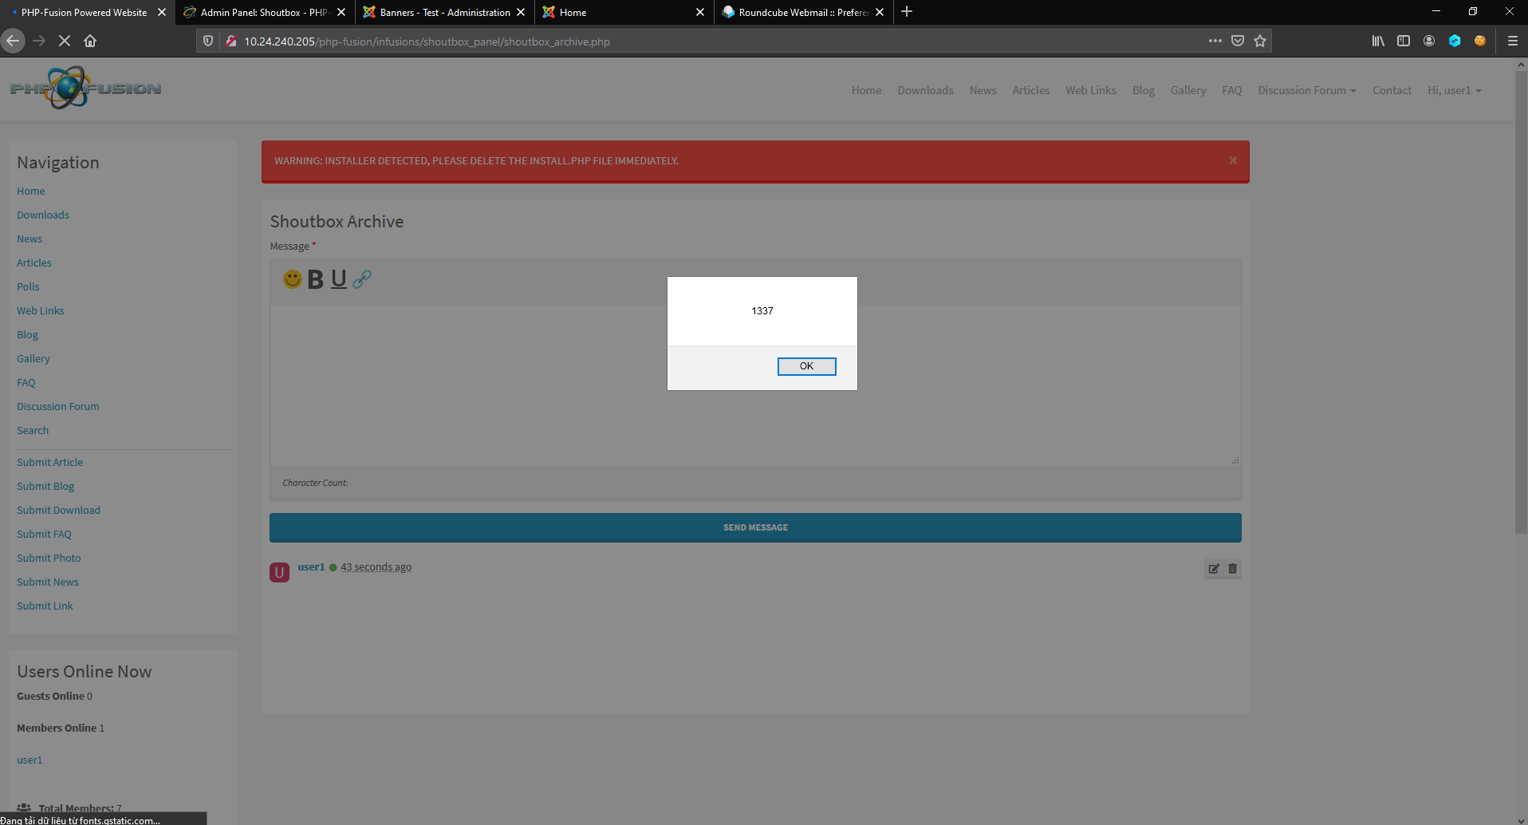Open a new browser tab
Image resolution: width=1528 pixels, height=825 pixels.
point(907,12)
